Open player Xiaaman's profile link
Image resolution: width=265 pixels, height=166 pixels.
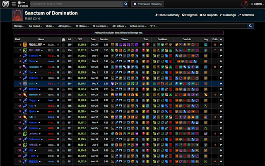point(33,122)
